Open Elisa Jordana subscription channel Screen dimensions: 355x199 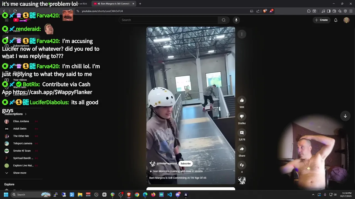click(x=21, y=121)
